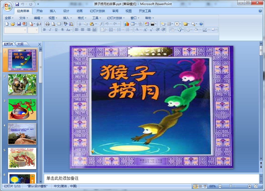265x191 pixels.
Task: Fit slide to current window
Action: coord(256,186)
